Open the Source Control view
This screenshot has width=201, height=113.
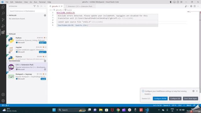click(3, 19)
